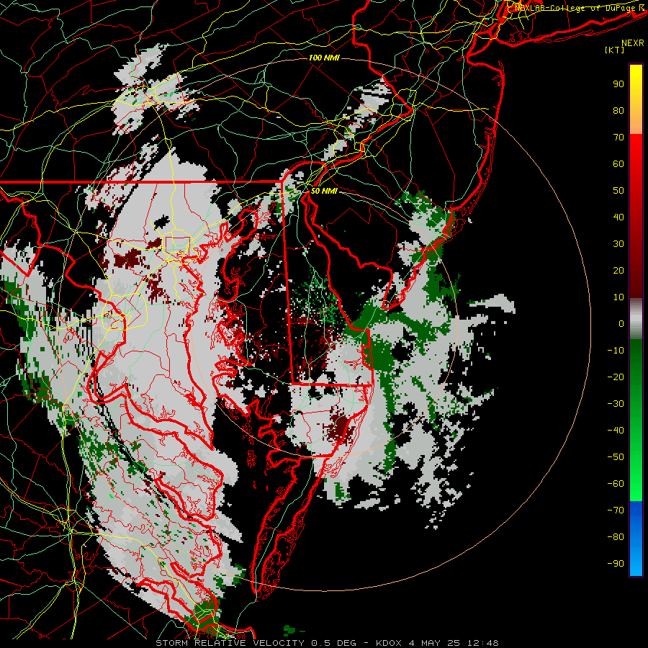Click the -80 value on velocity scale
Viewport: 648px width, 648px height.
616,537
